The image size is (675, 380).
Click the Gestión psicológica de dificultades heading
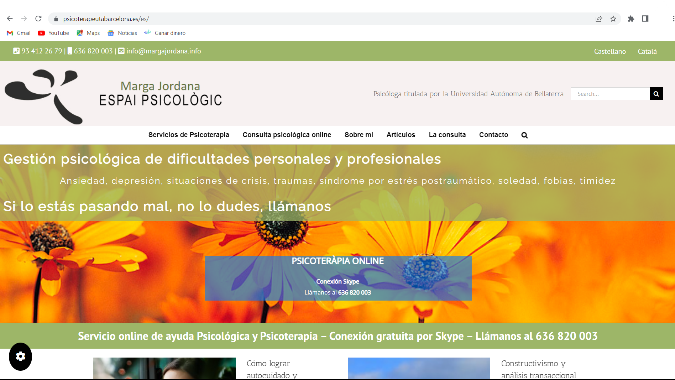[x=222, y=159]
